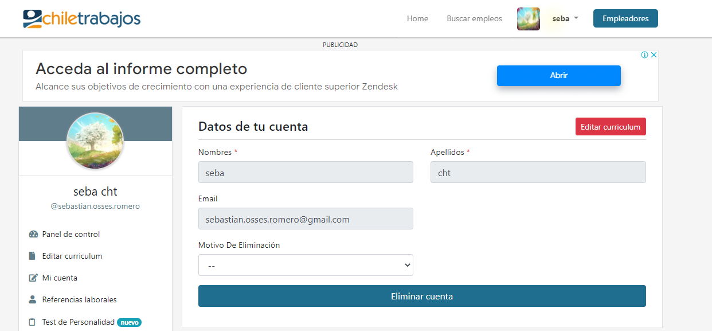Viewport: 712px width, 331px height.
Task: Click the chiletrabajos logo
Action: click(x=81, y=18)
